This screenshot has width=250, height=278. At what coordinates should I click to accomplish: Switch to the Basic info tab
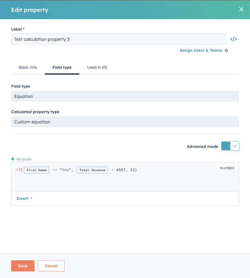[x=28, y=67]
